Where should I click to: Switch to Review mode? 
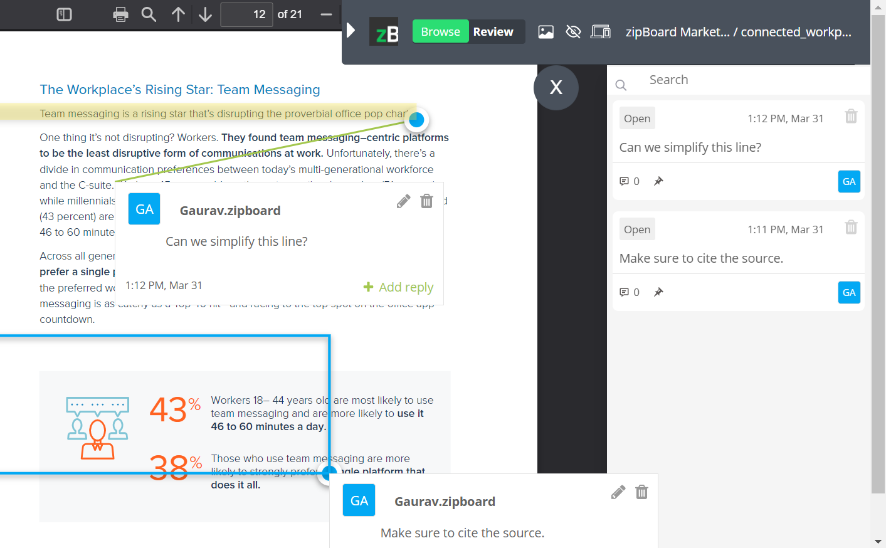pos(493,31)
